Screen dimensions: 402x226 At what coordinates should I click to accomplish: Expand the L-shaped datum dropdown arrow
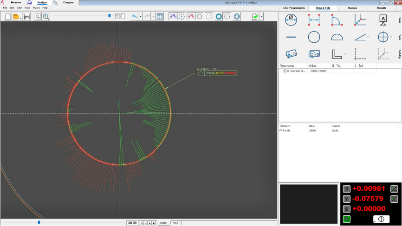345,54
